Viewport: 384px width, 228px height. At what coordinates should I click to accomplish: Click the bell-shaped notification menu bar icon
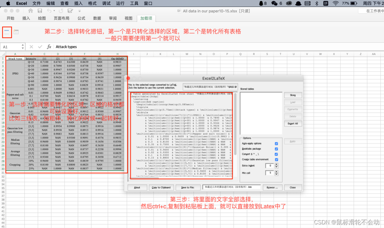(298, 3)
